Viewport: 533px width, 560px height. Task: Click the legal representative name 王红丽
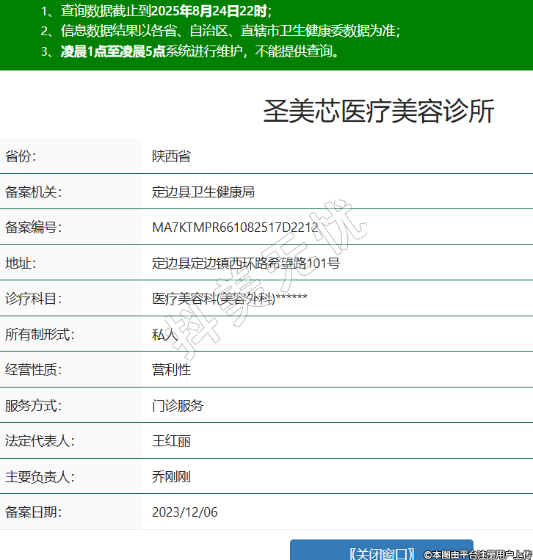pos(171,441)
